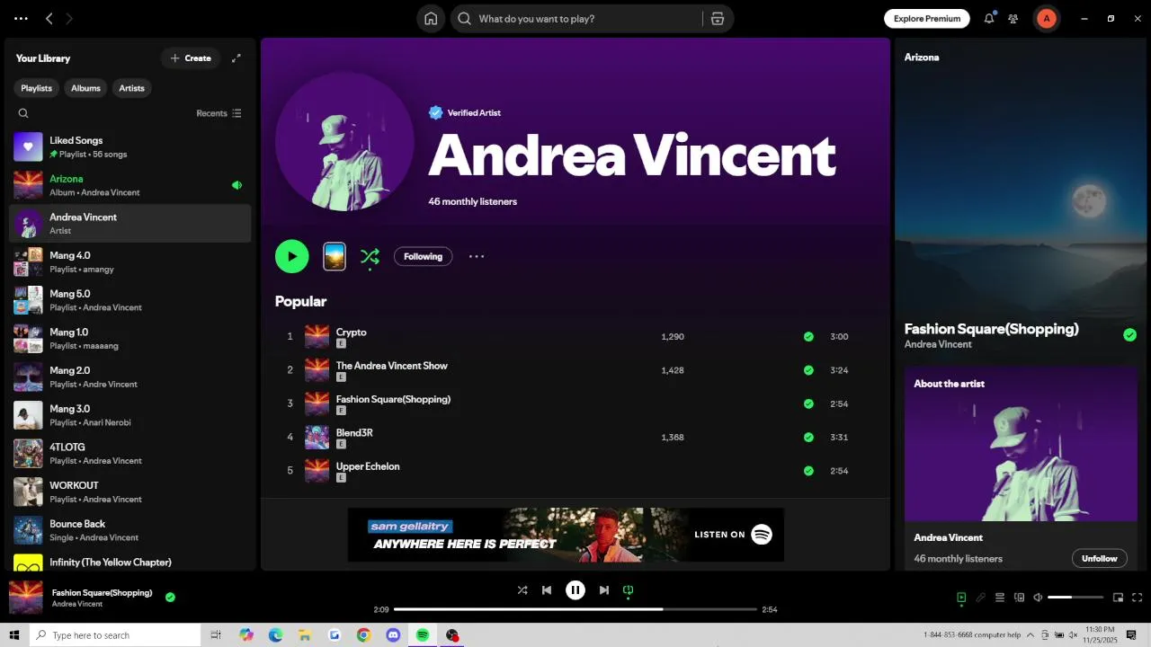Toggle saved checkmark in Now Playing panel
The width and height of the screenshot is (1151, 647).
(1129, 335)
